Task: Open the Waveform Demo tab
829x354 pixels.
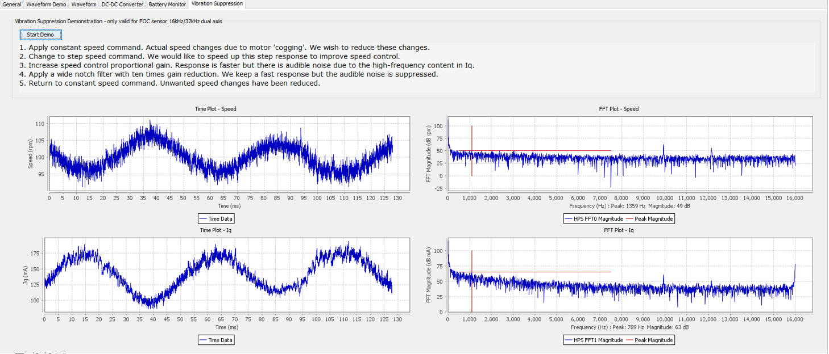Action: [x=46, y=4]
